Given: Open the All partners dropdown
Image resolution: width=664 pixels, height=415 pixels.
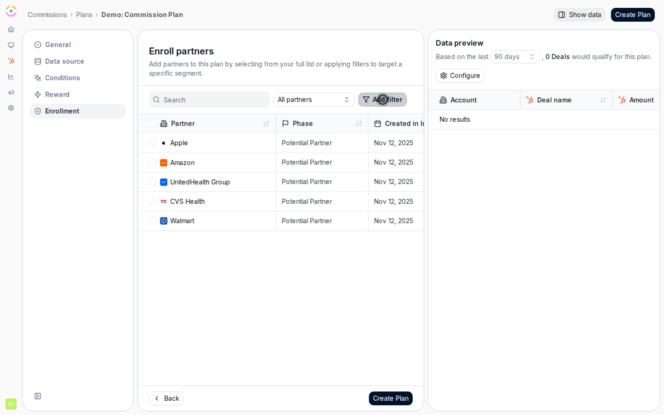Looking at the screenshot, I should point(314,100).
